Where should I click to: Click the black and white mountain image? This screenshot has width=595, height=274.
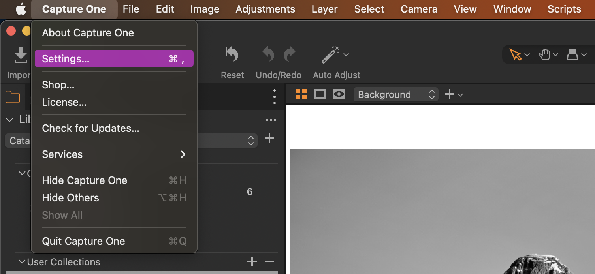point(442,212)
